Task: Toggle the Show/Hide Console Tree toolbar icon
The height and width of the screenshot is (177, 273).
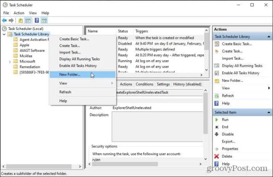Action: coord(28,21)
